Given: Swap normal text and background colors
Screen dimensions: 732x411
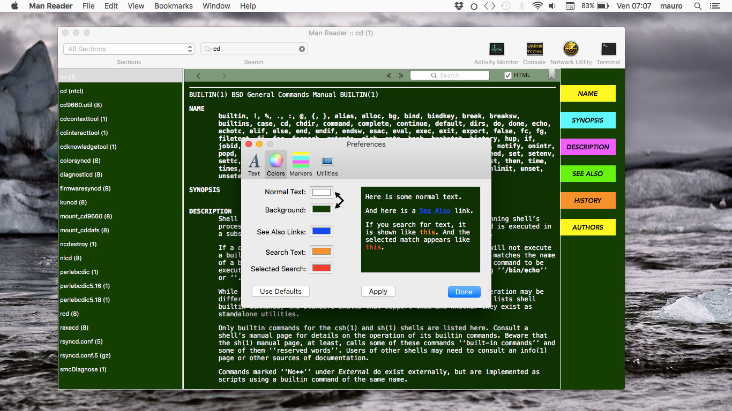Looking at the screenshot, I should (339, 201).
